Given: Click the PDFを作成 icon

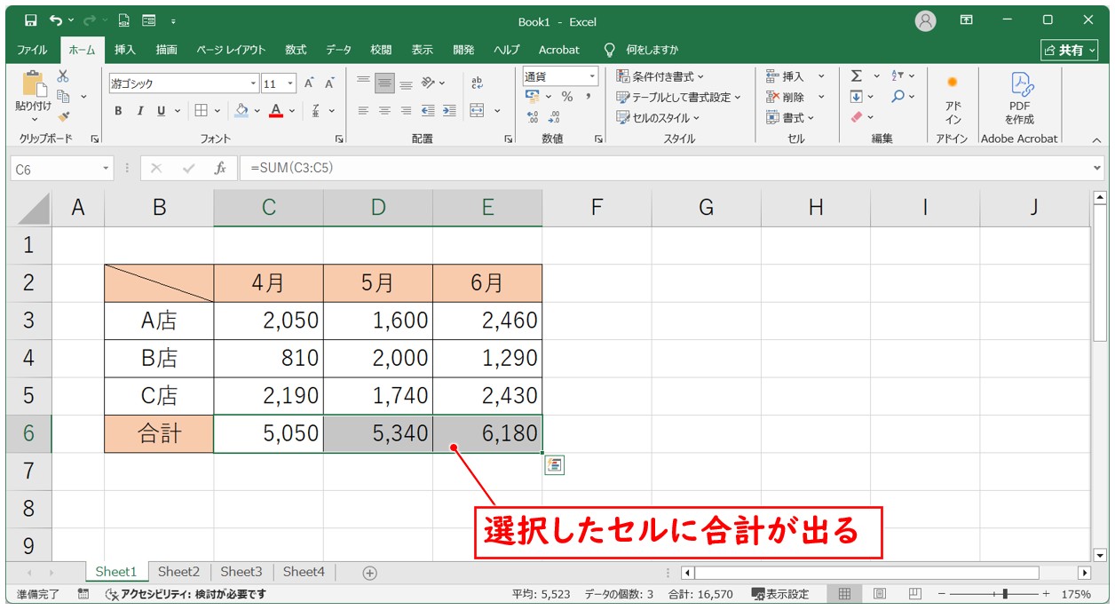Looking at the screenshot, I should [1019, 98].
